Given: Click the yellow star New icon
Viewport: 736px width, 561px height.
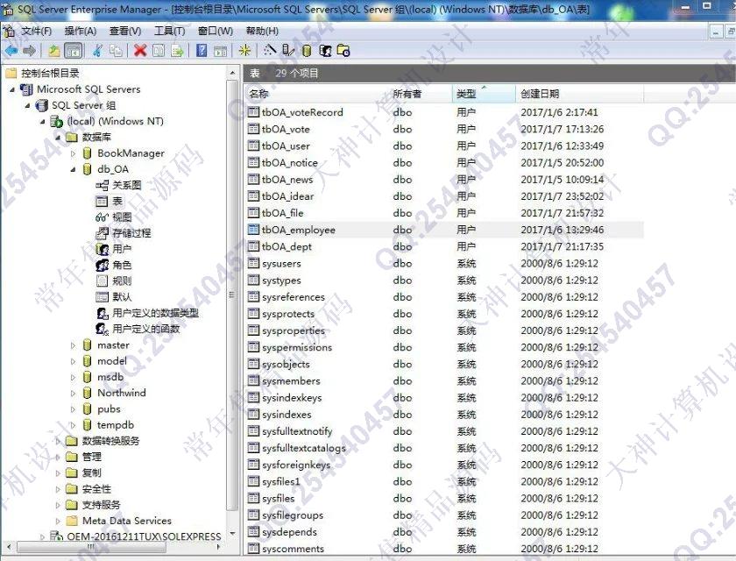Looking at the screenshot, I should point(244,50).
